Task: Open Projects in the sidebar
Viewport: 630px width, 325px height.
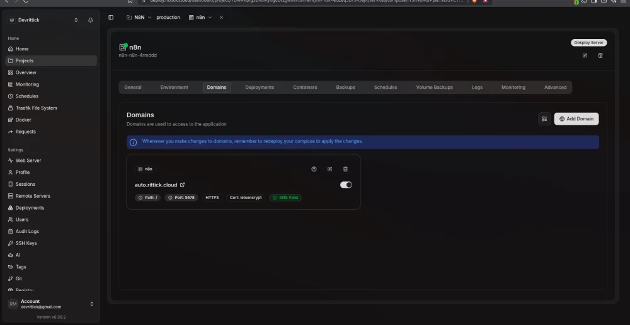Action: click(x=51, y=60)
